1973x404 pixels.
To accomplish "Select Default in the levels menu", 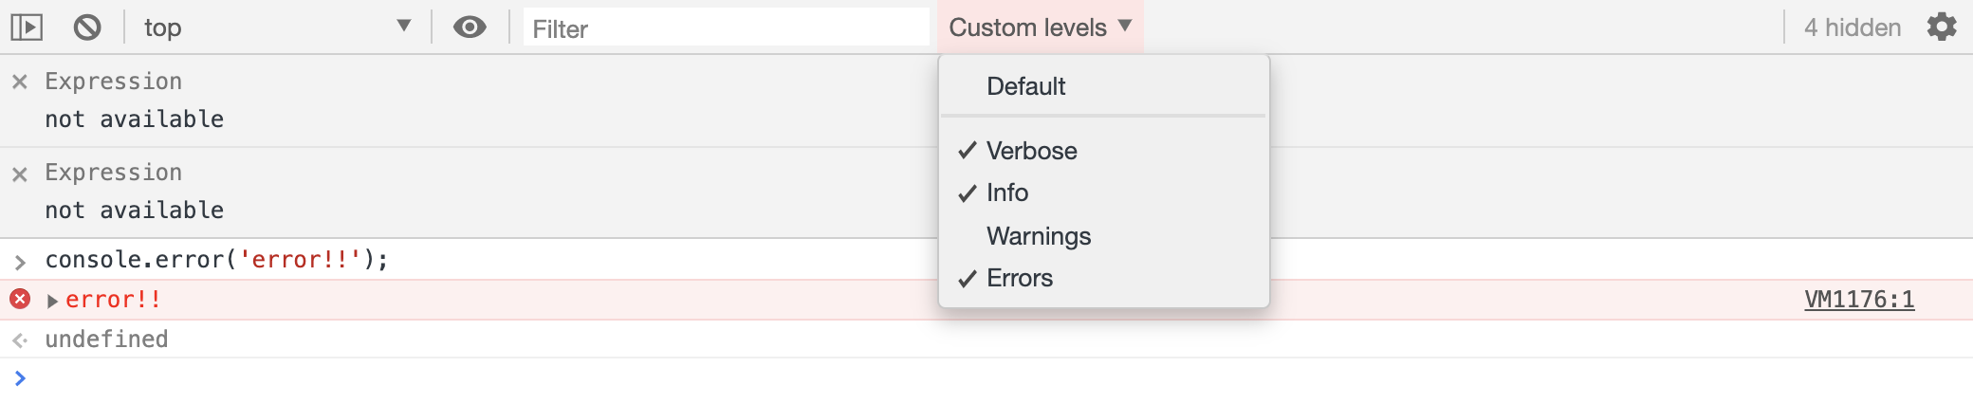I will click(x=1025, y=86).
